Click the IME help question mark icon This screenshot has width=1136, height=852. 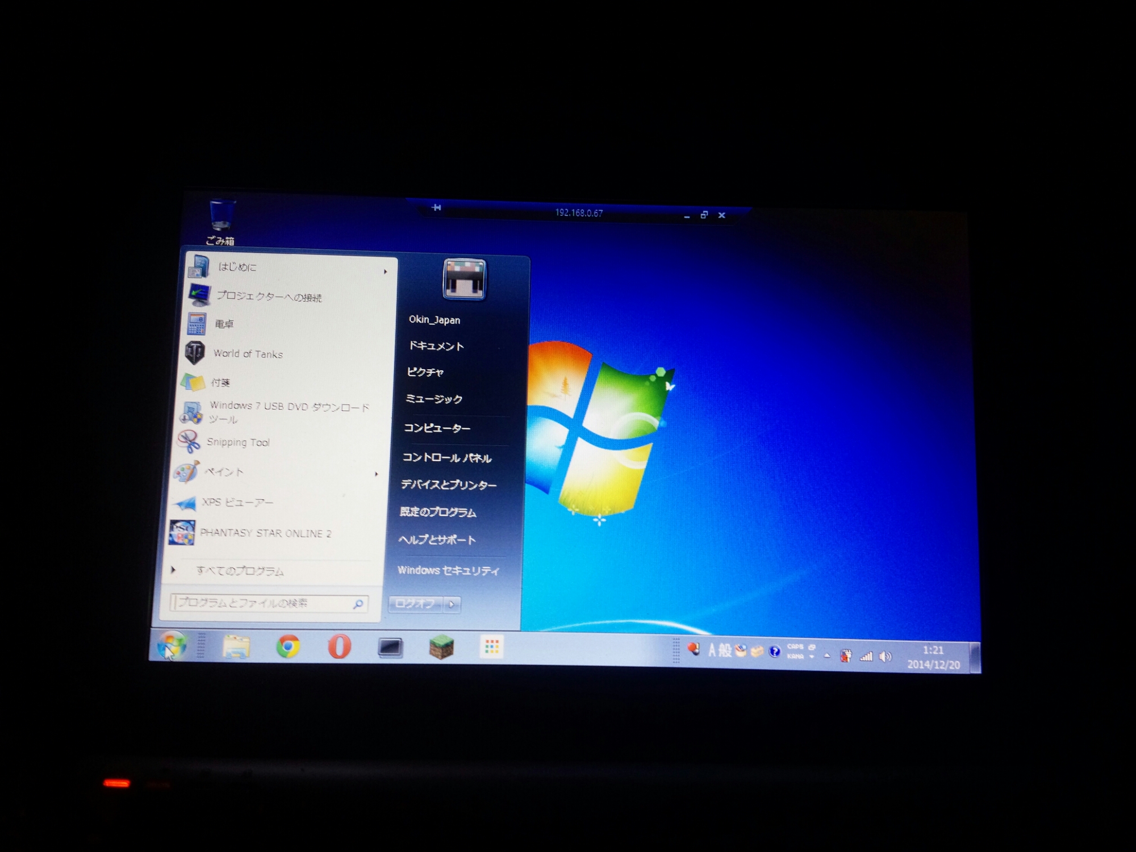tap(774, 651)
